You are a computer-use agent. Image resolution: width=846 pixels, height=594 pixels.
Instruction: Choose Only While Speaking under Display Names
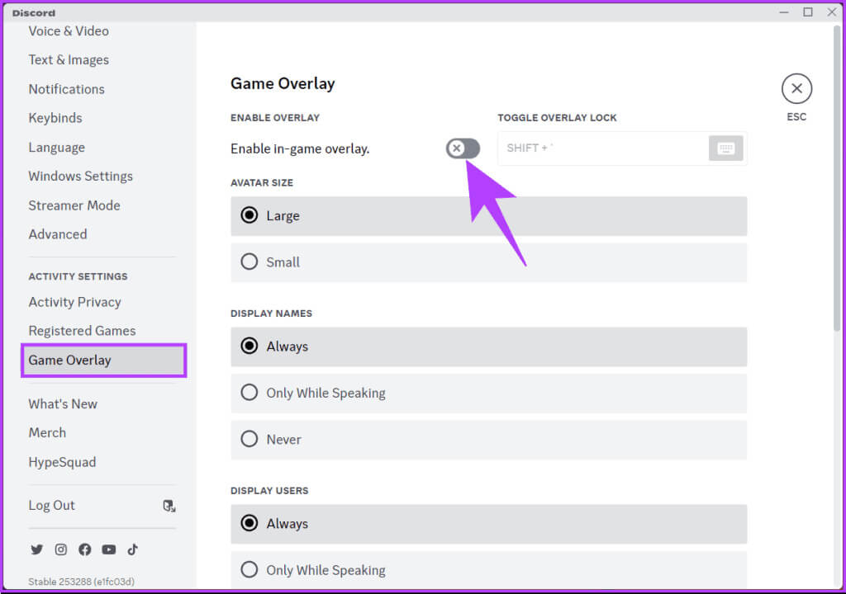250,393
